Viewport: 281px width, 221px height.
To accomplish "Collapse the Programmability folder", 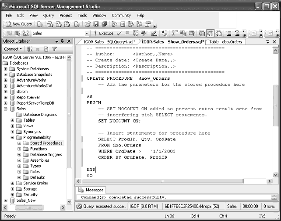I will pyautogui.click(x=12, y=137).
